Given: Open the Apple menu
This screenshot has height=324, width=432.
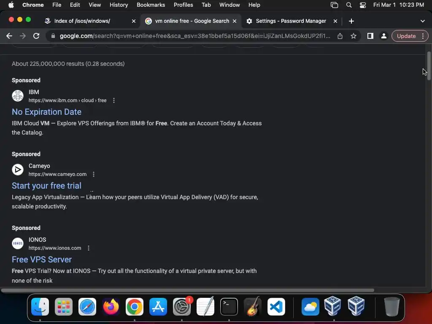Looking at the screenshot, I should pos(11,5).
